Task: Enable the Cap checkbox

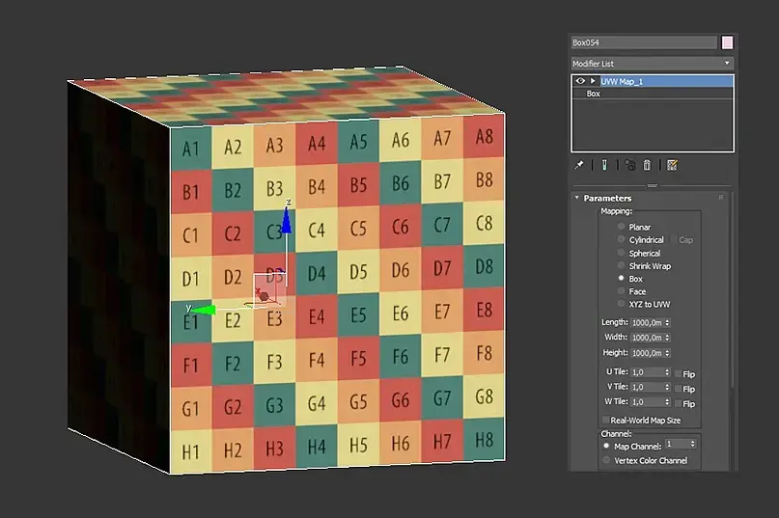Action: click(x=674, y=240)
